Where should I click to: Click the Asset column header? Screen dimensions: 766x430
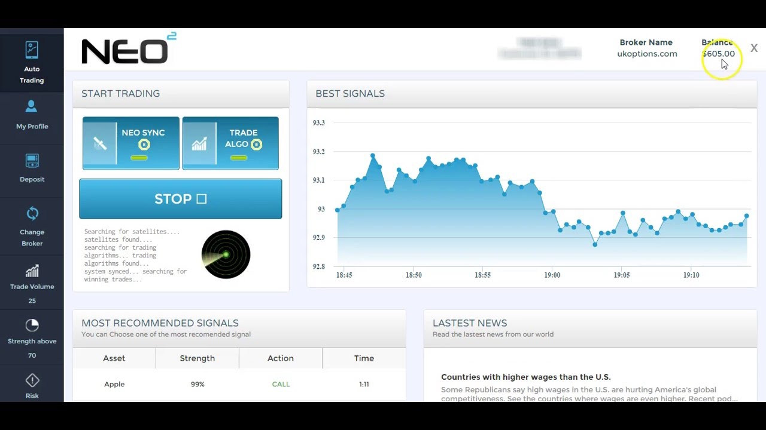coord(114,358)
